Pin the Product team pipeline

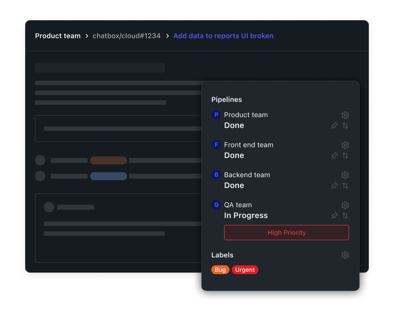(334, 126)
